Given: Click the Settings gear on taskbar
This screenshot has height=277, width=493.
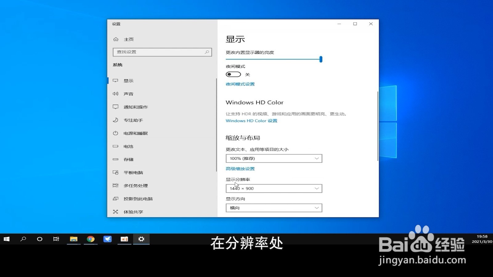Looking at the screenshot, I should (x=141, y=239).
